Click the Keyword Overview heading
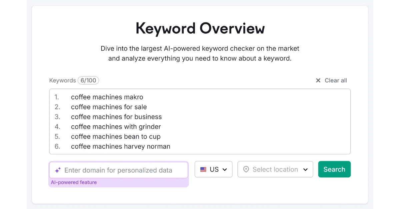Viewport: 400px width, 209px height. point(200,28)
